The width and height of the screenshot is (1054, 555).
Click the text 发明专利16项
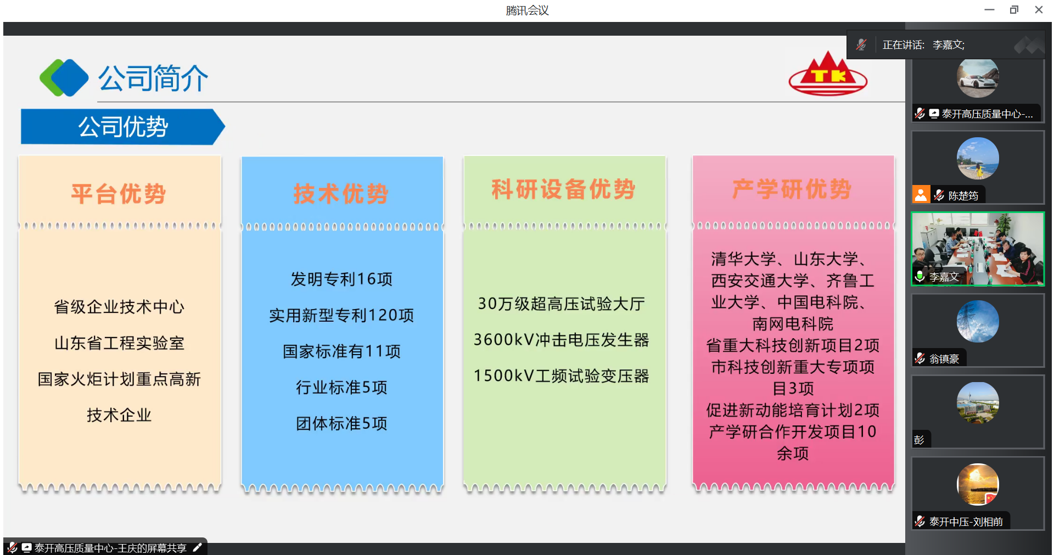[341, 279]
